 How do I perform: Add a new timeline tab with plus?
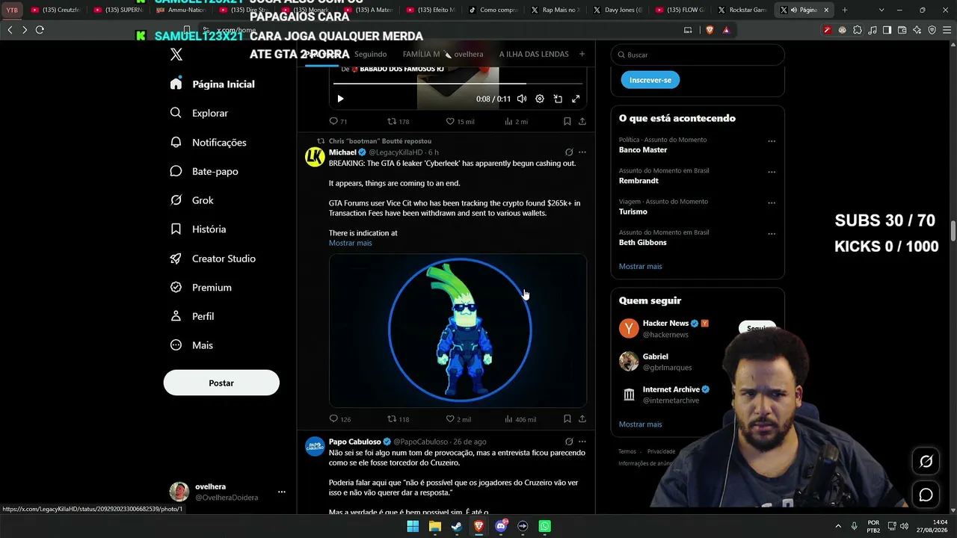coord(582,54)
